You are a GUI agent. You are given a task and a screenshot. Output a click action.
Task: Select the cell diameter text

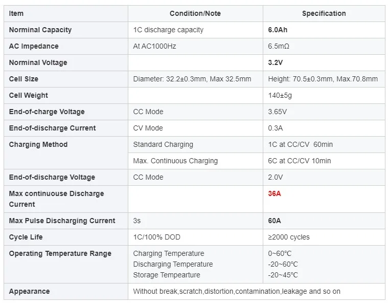192,79
